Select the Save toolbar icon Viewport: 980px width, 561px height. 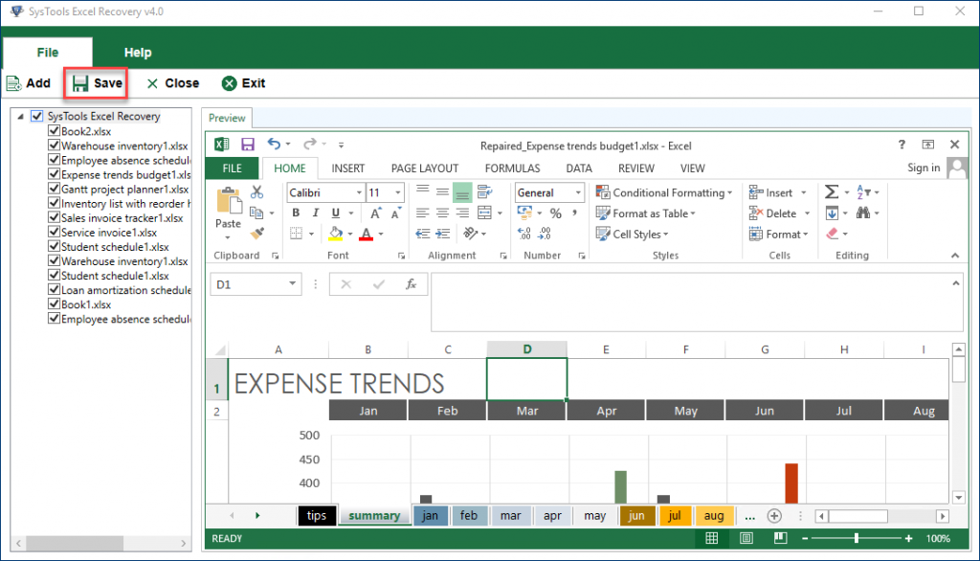point(95,83)
